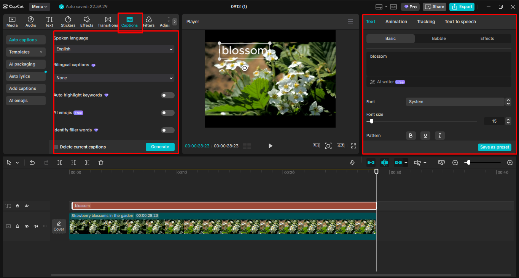Click the Generate button

(160, 147)
